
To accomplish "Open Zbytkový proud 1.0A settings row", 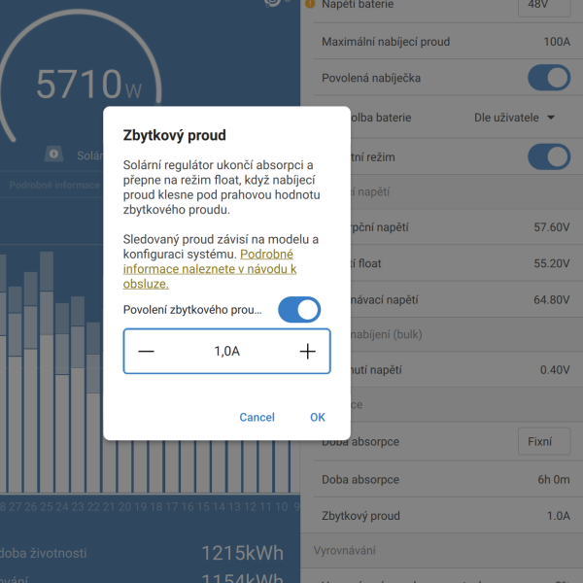I will (442, 516).
